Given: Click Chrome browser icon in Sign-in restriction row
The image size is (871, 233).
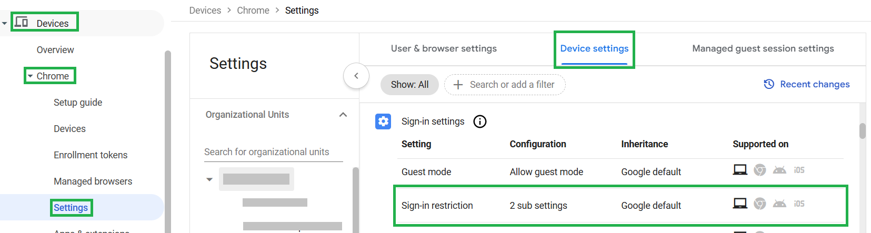Looking at the screenshot, I should tap(759, 204).
